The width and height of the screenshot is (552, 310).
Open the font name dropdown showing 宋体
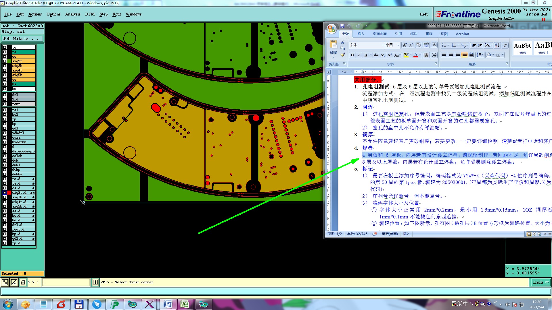[383, 45]
